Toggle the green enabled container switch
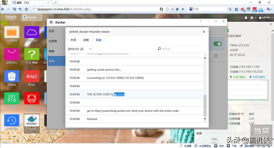Viewport: 274px width, 148px height. [218, 44]
